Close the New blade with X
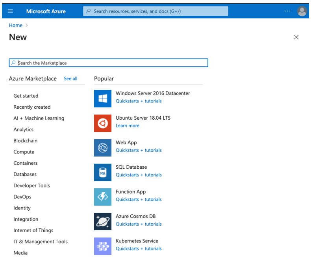 pos(296,37)
